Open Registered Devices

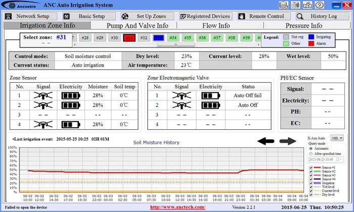(206, 16)
